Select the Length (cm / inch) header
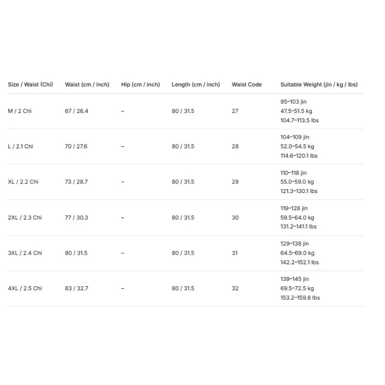 [x=196, y=85]
